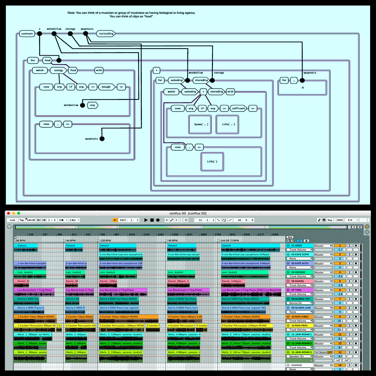The height and width of the screenshot is (376, 376).
Task: Open 05 GEORGE Master output dropdown
Action: pyautogui.click(x=323, y=272)
